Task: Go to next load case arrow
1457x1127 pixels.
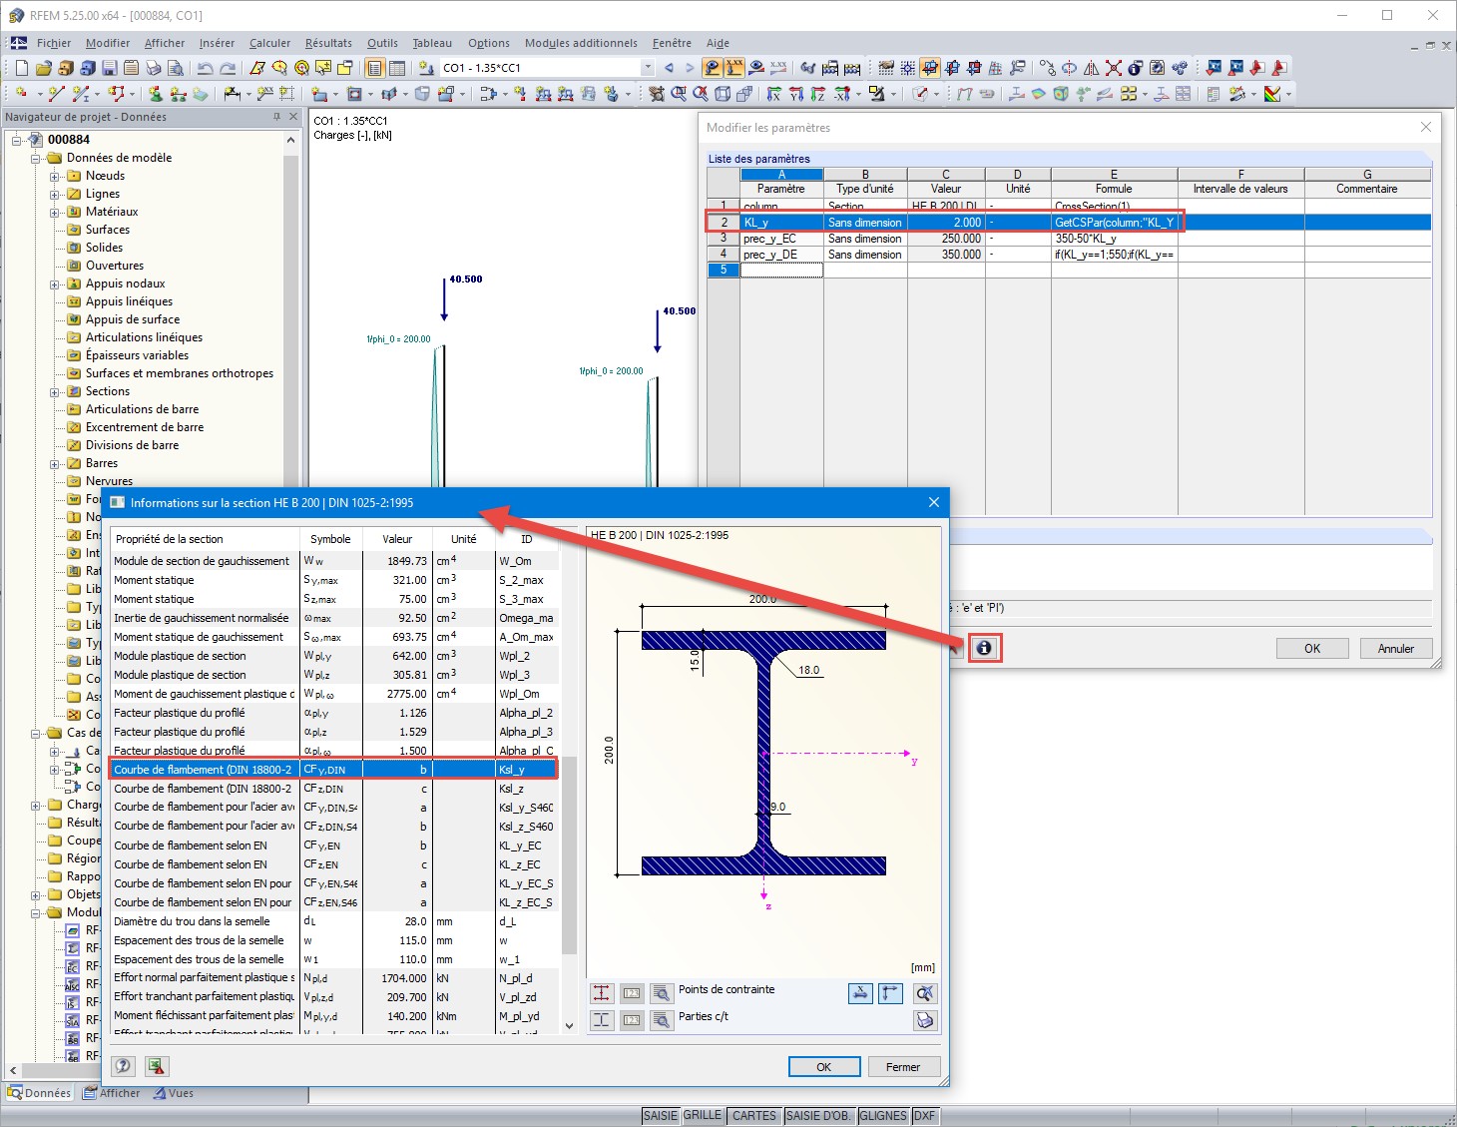Action: click(x=690, y=68)
